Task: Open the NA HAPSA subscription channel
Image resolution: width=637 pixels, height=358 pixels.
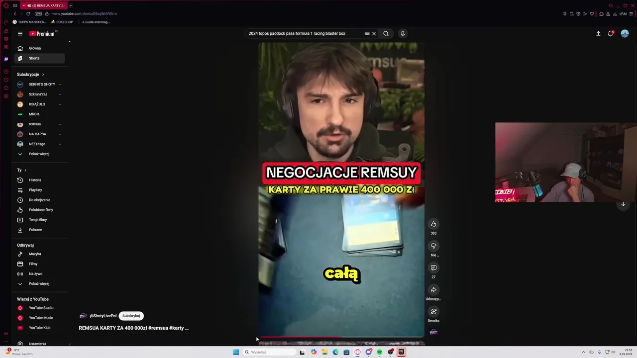Action: pyautogui.click(x=40, y=134)
